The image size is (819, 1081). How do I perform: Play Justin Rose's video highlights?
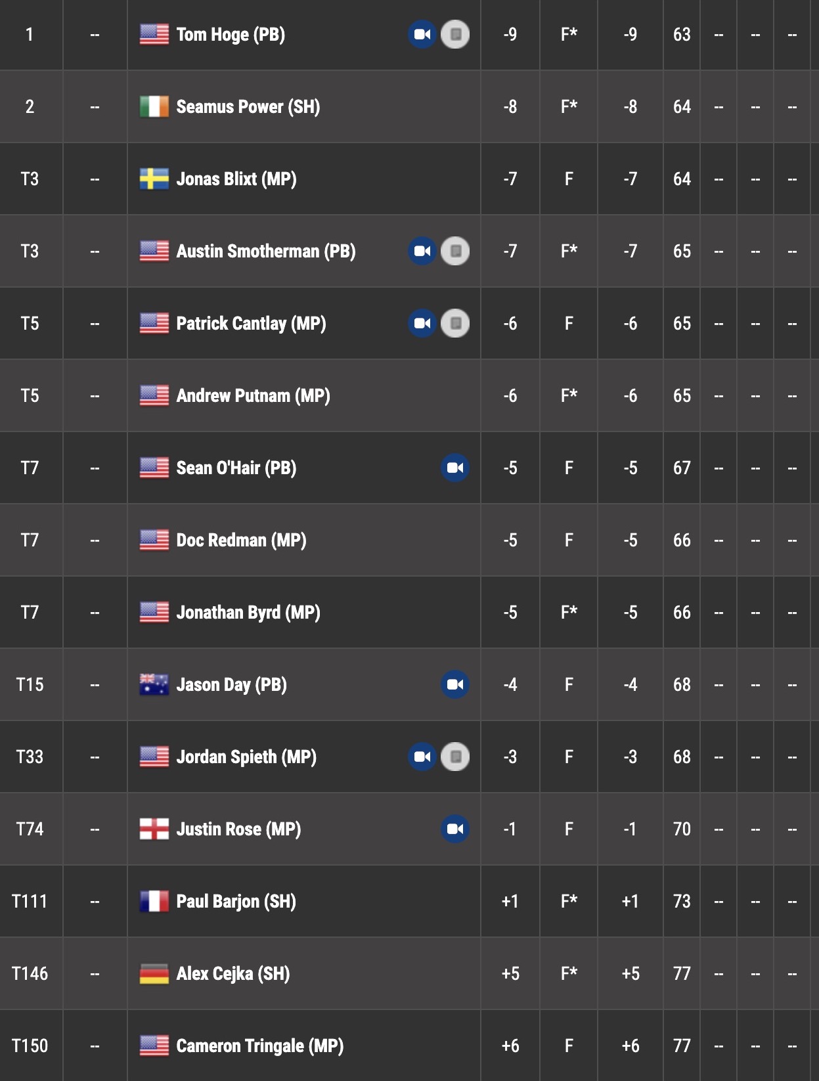[x=455, y=829]
